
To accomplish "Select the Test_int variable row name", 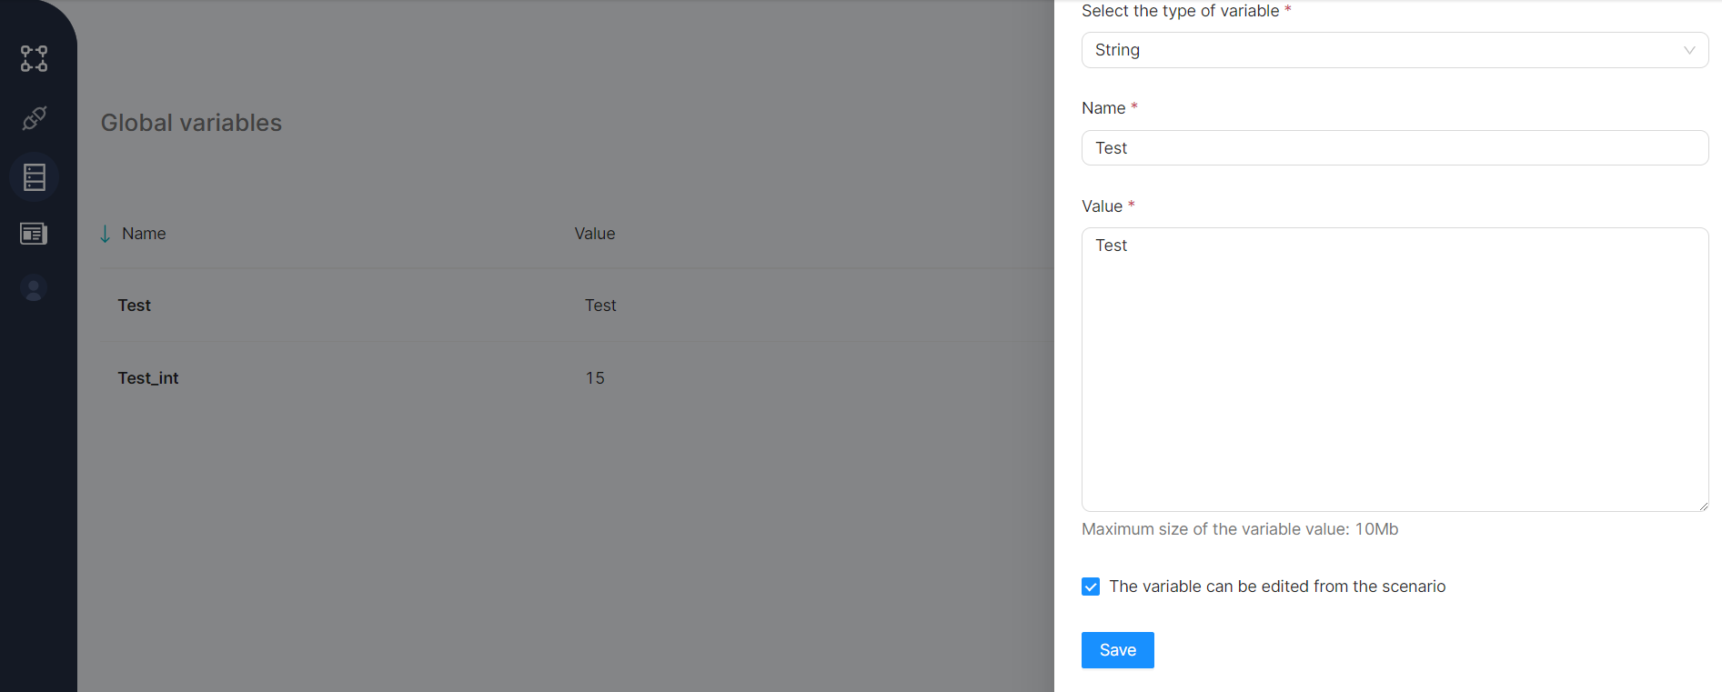I will pyautogui.click(x=148, y=378).
